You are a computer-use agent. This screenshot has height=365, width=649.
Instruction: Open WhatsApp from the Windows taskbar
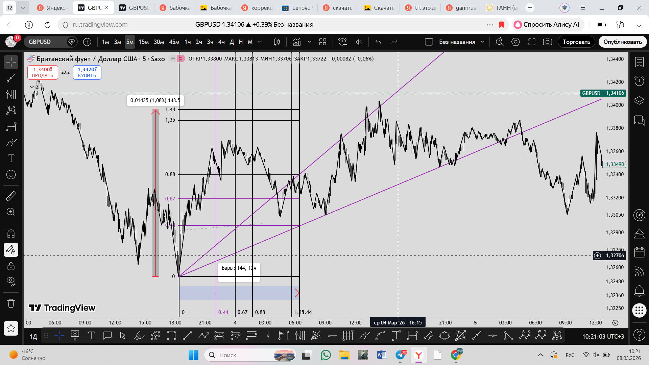point(326,355)
